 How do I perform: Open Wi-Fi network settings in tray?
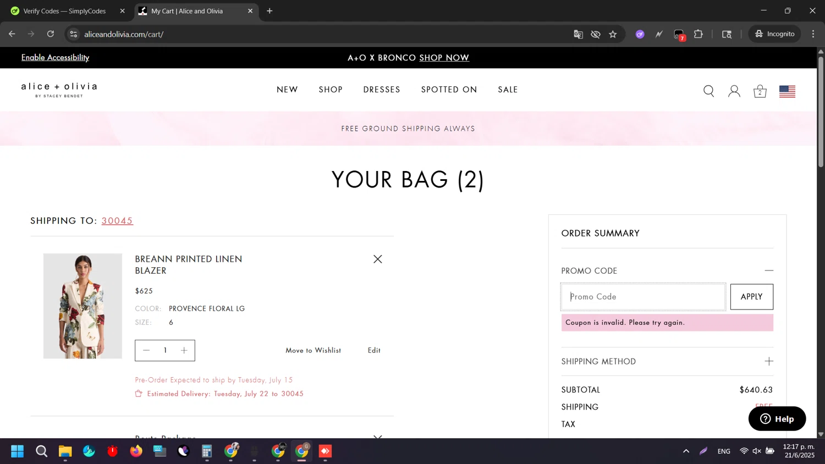click(x=744, y=451)
